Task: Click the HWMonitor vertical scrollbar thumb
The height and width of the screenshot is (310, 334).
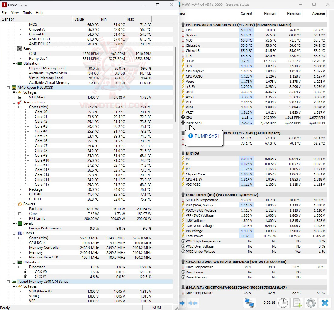Action: pyautogui.click(x=175, y=84)
